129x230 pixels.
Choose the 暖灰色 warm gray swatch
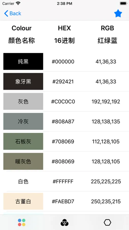tap(23, 161)
